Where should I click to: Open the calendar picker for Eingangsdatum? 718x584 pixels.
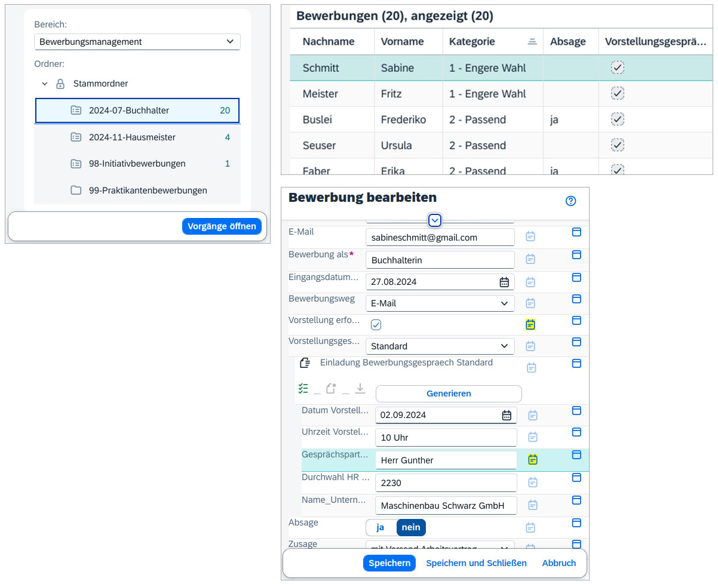(x=504, y=282)
